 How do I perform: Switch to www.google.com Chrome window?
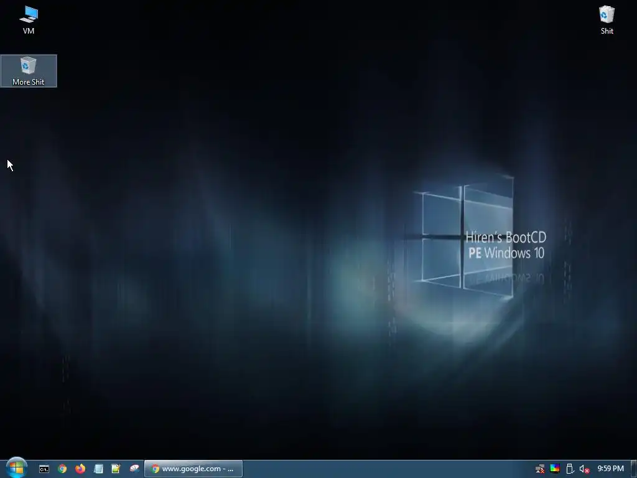pyautogui.click(x=193, y=469)
